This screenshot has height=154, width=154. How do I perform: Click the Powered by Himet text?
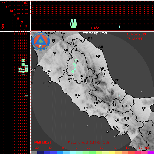94,33
